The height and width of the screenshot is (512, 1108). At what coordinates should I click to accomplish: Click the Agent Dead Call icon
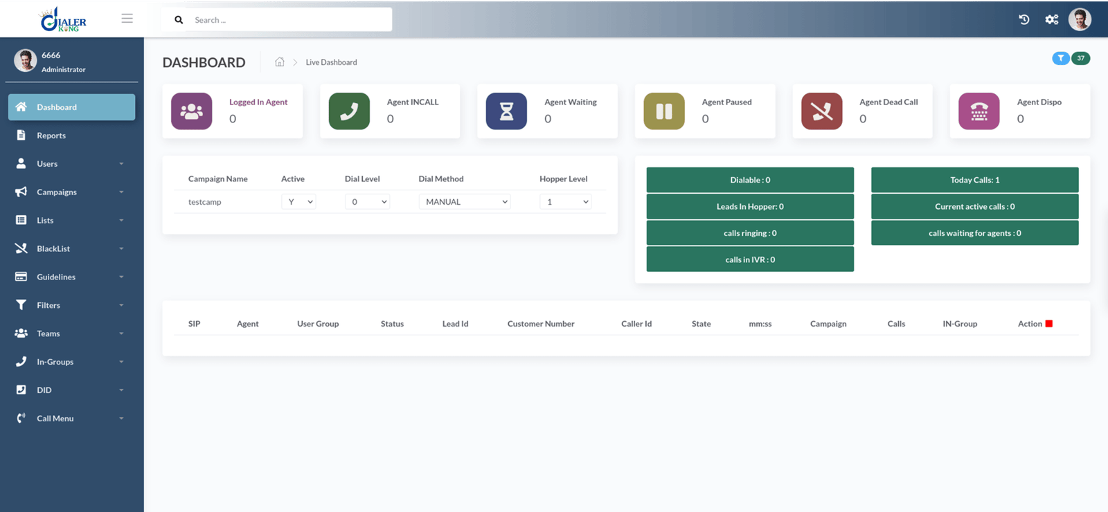pyautogui.click(x=821, y=111)
